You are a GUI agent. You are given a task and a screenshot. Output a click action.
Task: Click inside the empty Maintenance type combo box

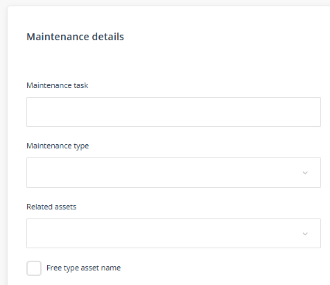(x=173, y=173)
